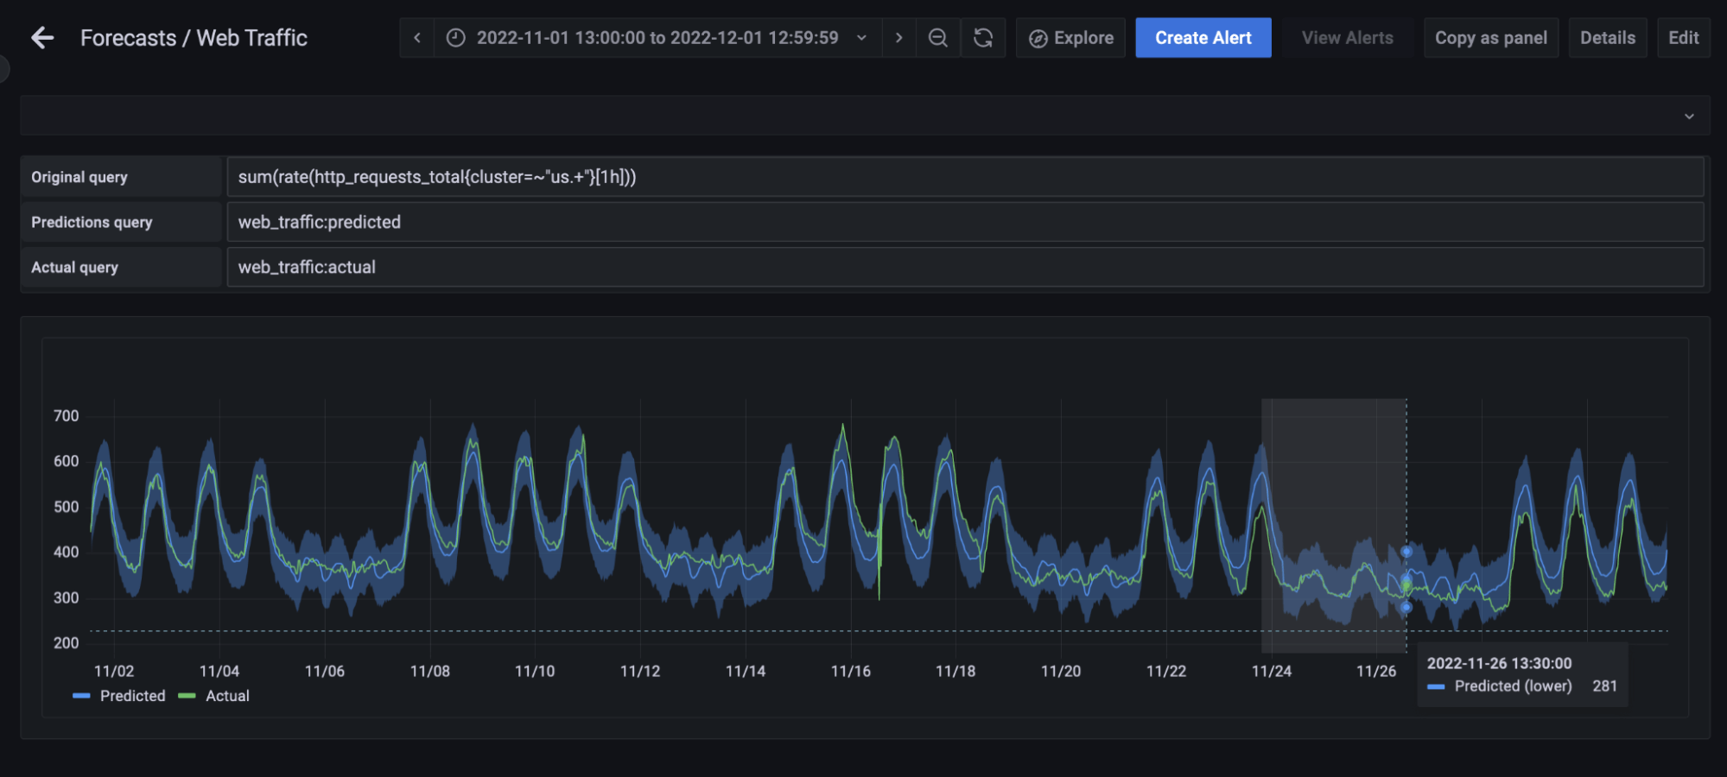This screenshot has width=1727, height=777.
Task: Toggle the Actual series in legend
Action: (x=227, y=696)
